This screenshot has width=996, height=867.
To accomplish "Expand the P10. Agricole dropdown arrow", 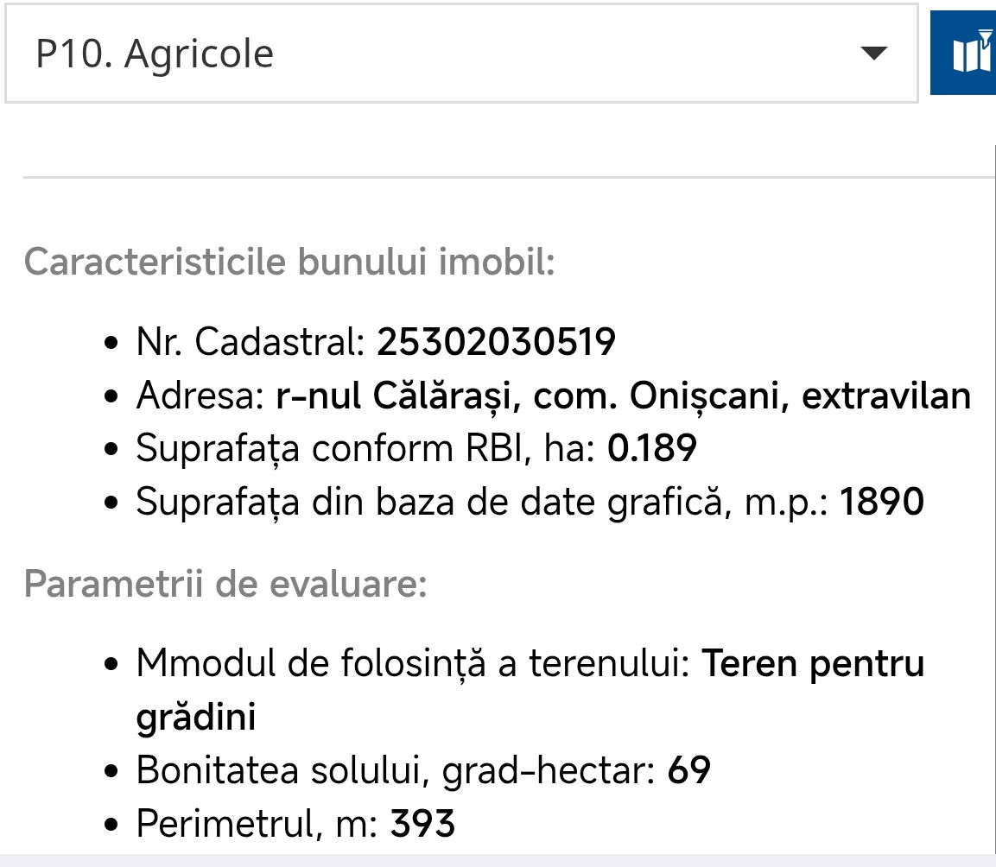I will click(873, 53).
